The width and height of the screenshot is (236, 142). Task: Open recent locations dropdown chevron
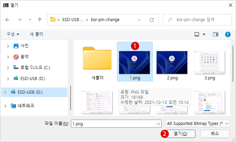(30, 20)
